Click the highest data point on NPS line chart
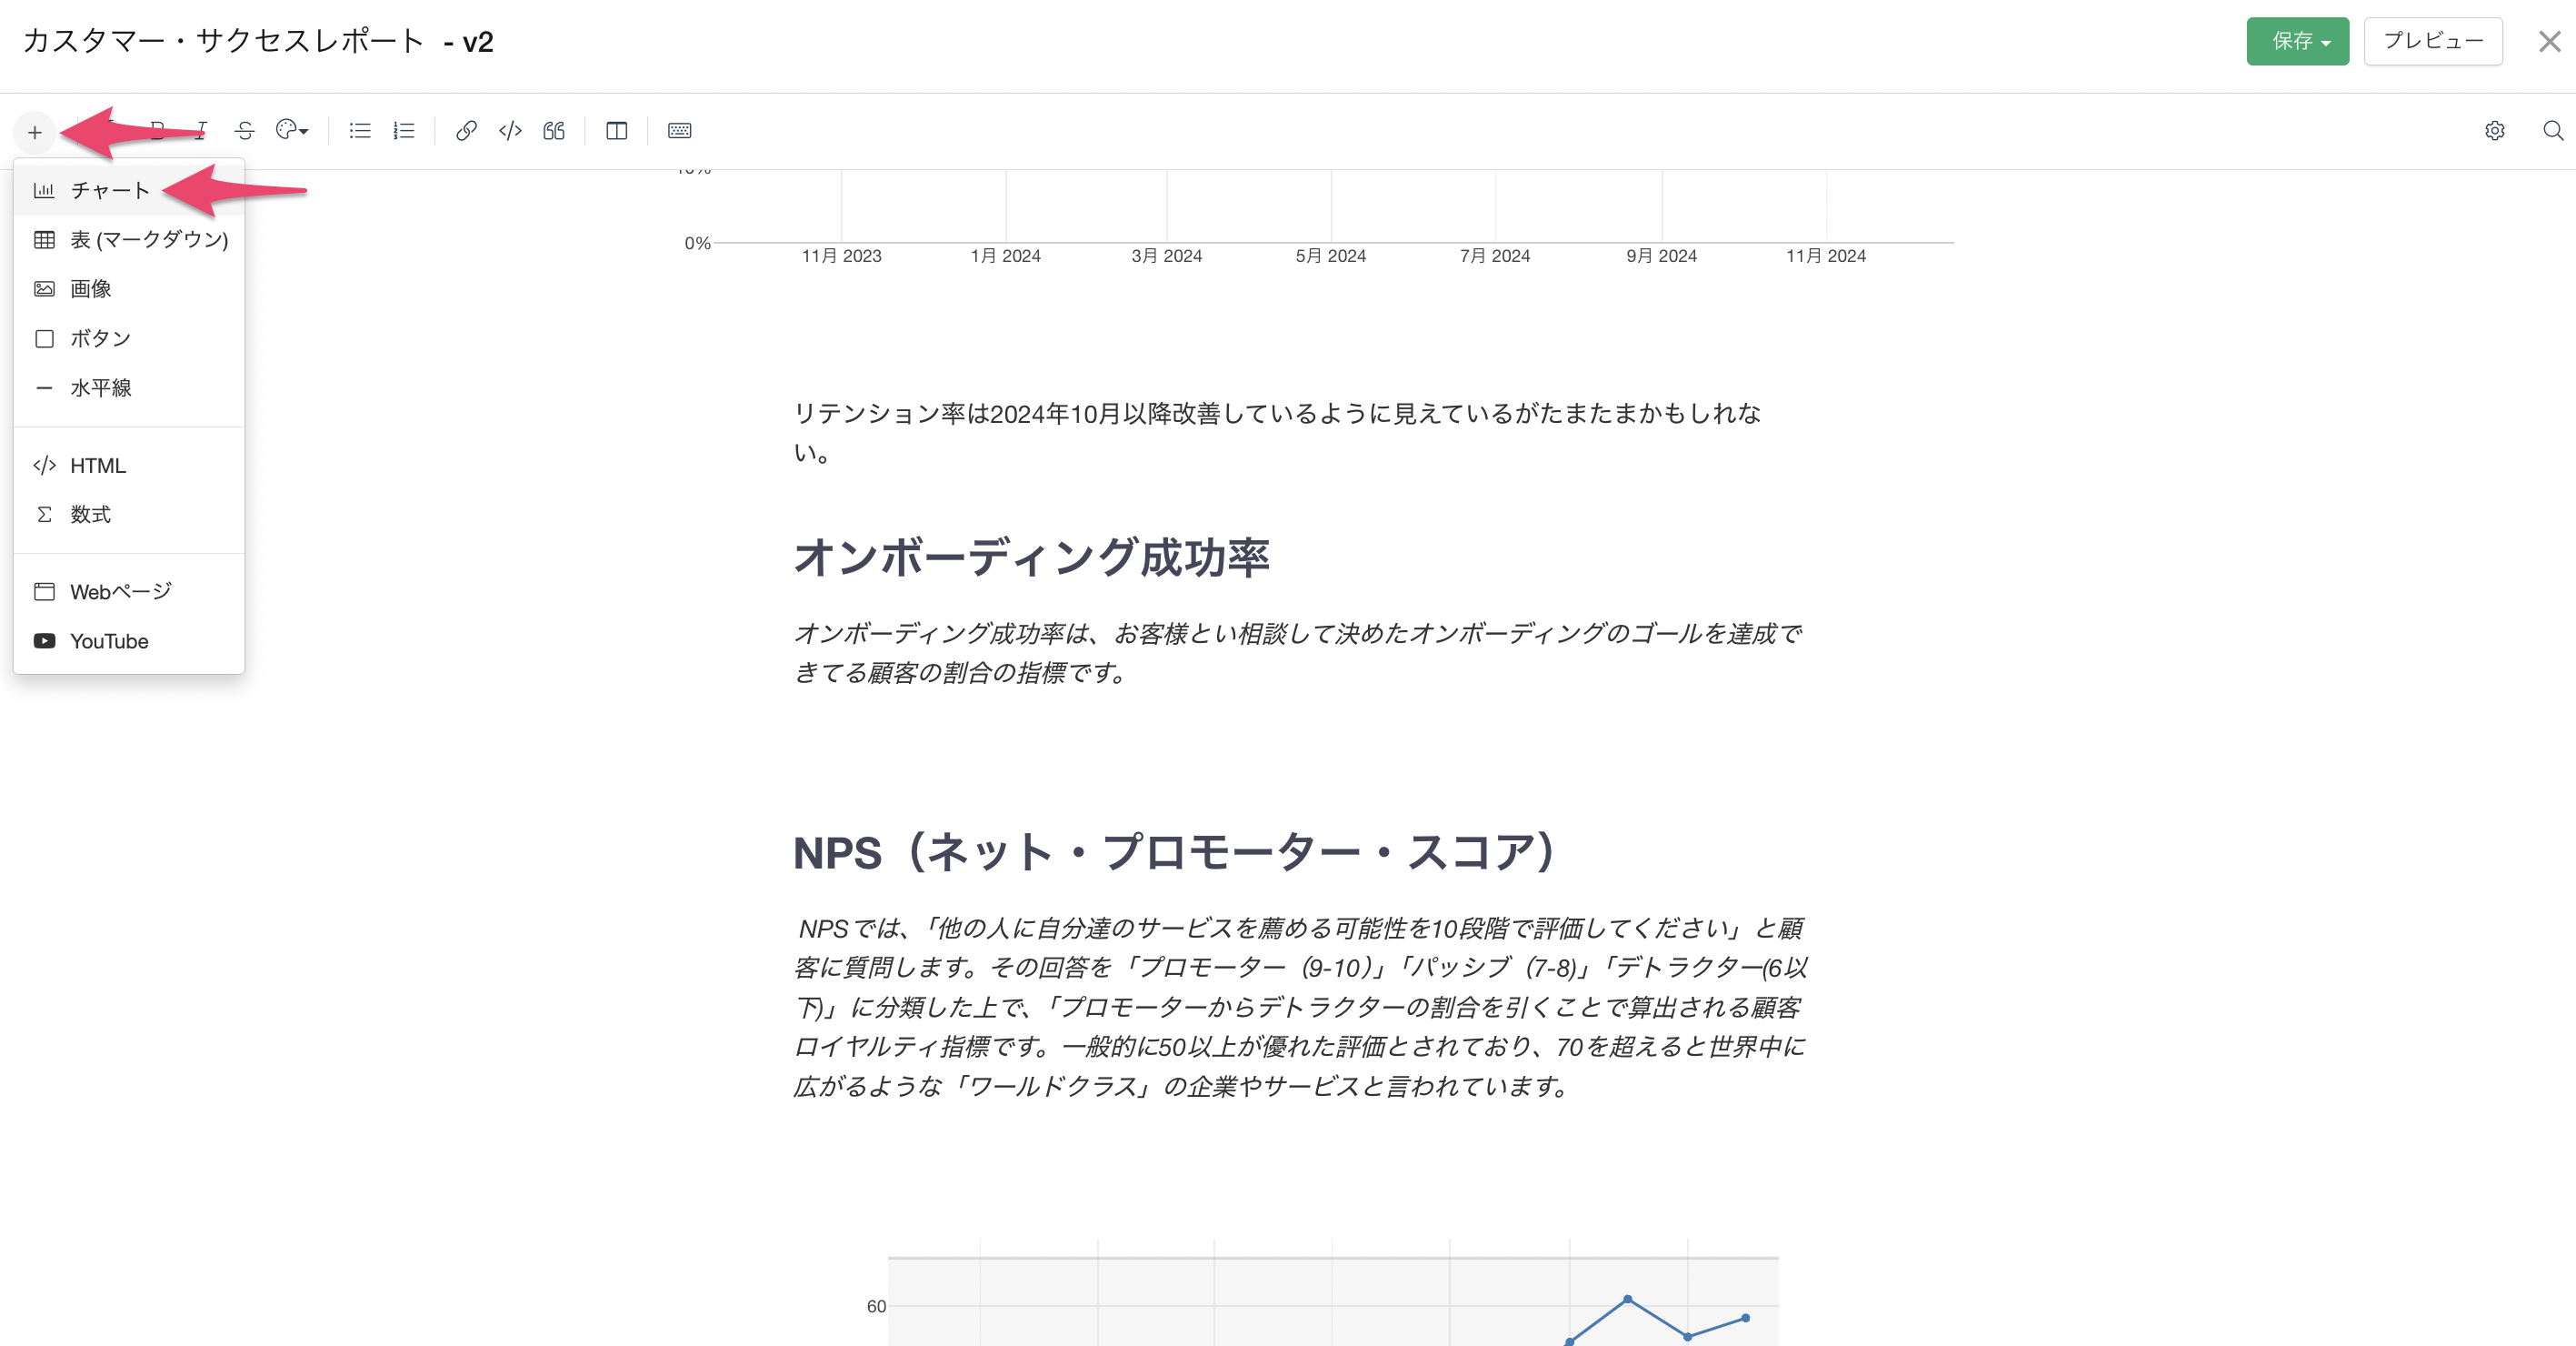Screen dimensions: 2576x1346 coord(1627,1299)
